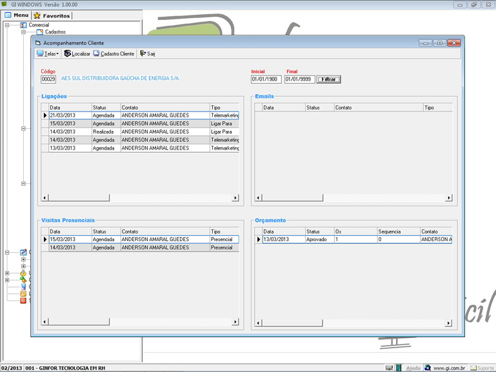This screenshot has width=496, height=372.
Task: Click the Sair exit toolbar button
Action: coord(148,54)
